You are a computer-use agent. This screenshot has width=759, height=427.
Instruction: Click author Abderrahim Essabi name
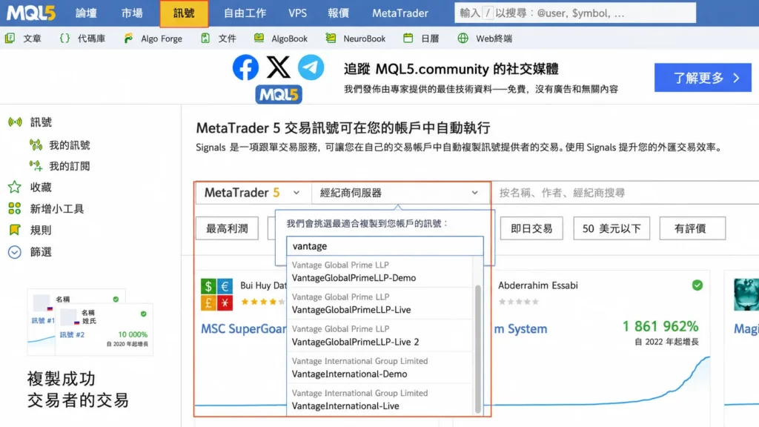[x=538, y=285]
